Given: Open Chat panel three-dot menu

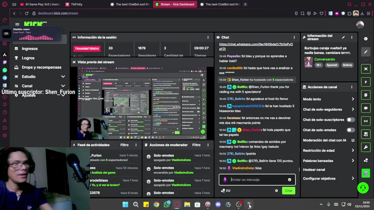Looking at the screenshot, I should (294, 37).
